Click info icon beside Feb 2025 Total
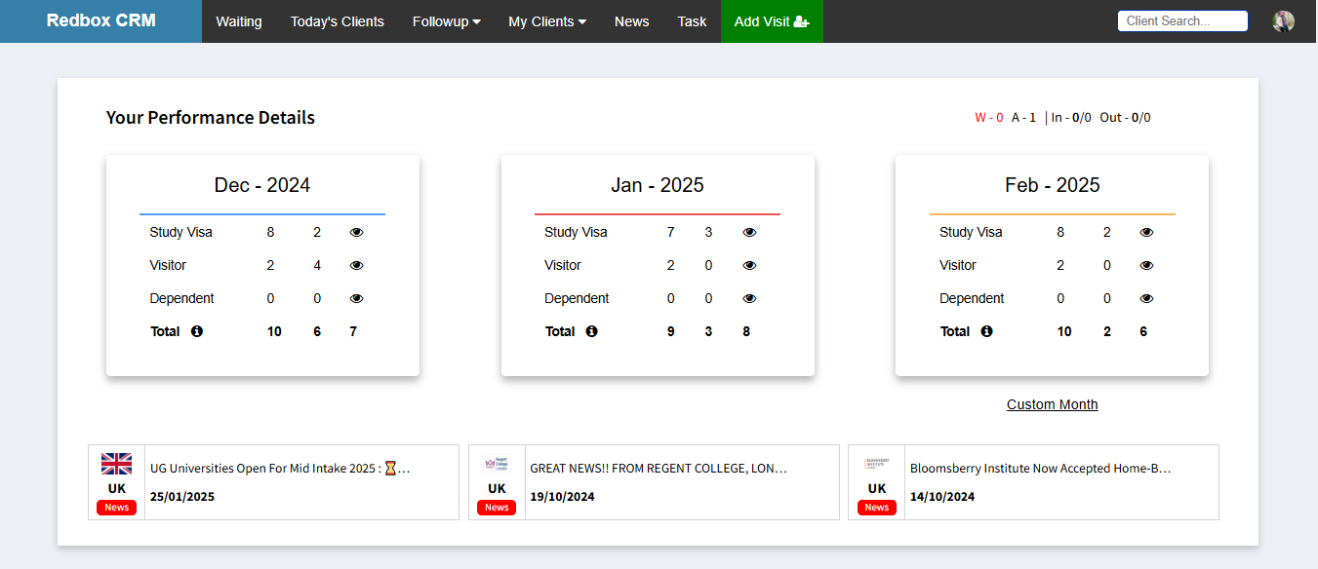1318x569 pixels. point(986,332)
